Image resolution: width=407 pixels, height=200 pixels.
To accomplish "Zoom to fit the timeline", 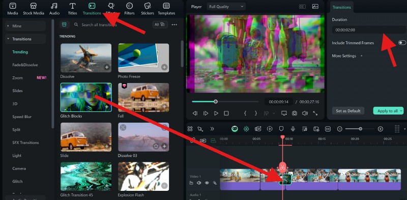I will click(328, 129).
